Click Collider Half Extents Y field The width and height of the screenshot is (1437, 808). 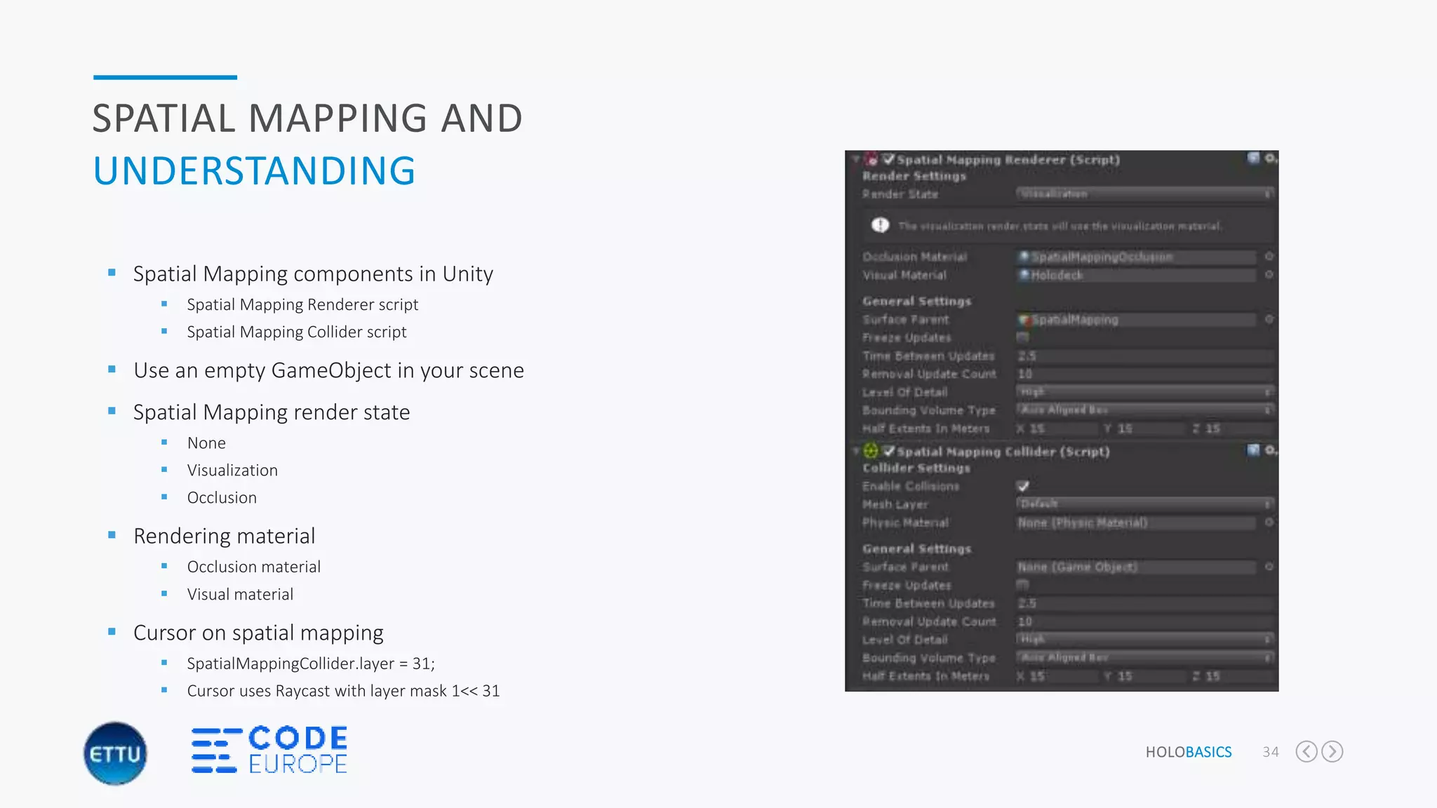1150,676
